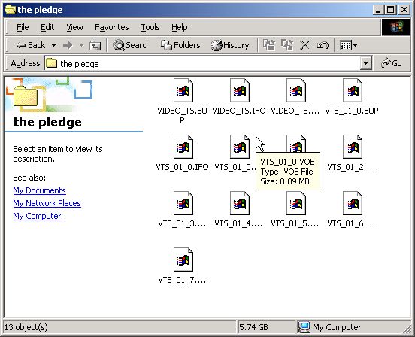The width and height of the screenshot is (415, 337).
Task: Select the VTS_01_6.... file icon
Action: pos(353,203)
